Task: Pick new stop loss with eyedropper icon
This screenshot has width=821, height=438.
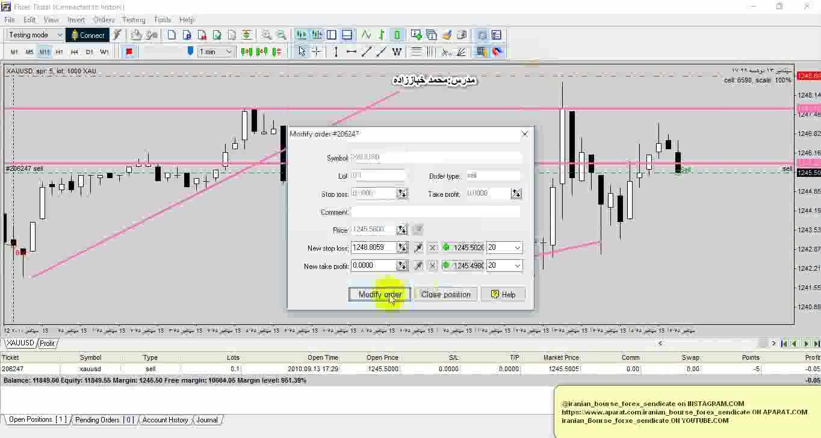Action: (418, 247)
